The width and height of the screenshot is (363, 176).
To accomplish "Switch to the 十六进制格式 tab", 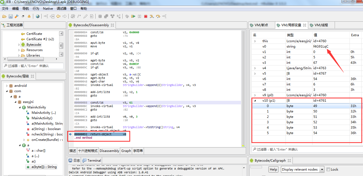I will [x=88, y=151].
